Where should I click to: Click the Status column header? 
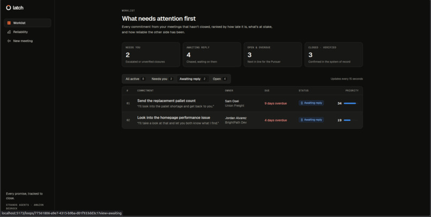tap(303, 91)
